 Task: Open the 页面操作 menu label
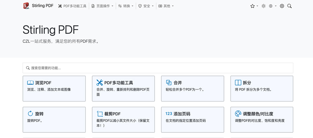103,6
